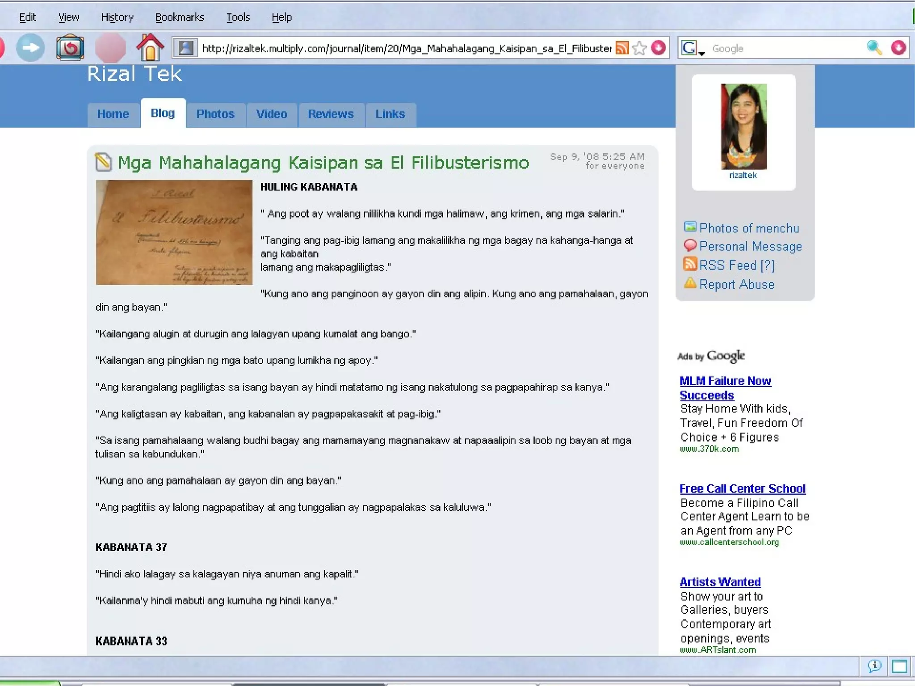Open the Bookmarks menu
915x686 pixels.
180,17
